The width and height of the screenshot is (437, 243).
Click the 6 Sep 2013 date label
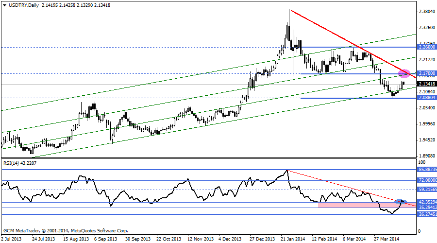(x=106, y=239)
